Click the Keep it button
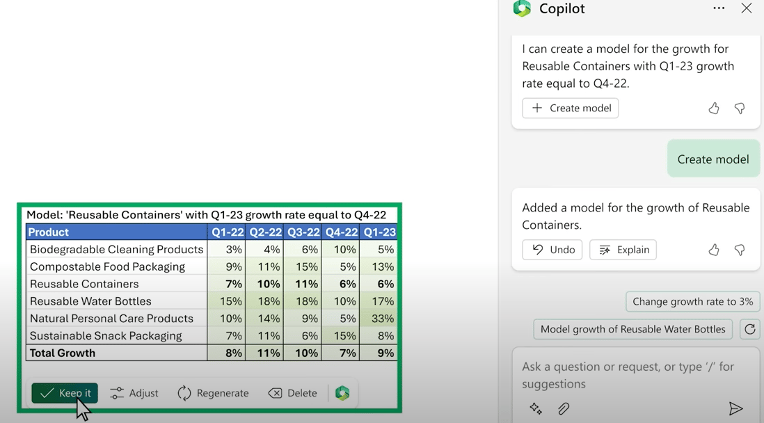 point(65,393)
